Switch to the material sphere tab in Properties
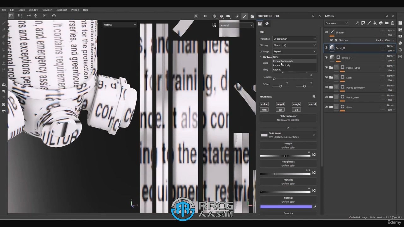The height and width of the screenshot is (227, 404). click(267, 24)
